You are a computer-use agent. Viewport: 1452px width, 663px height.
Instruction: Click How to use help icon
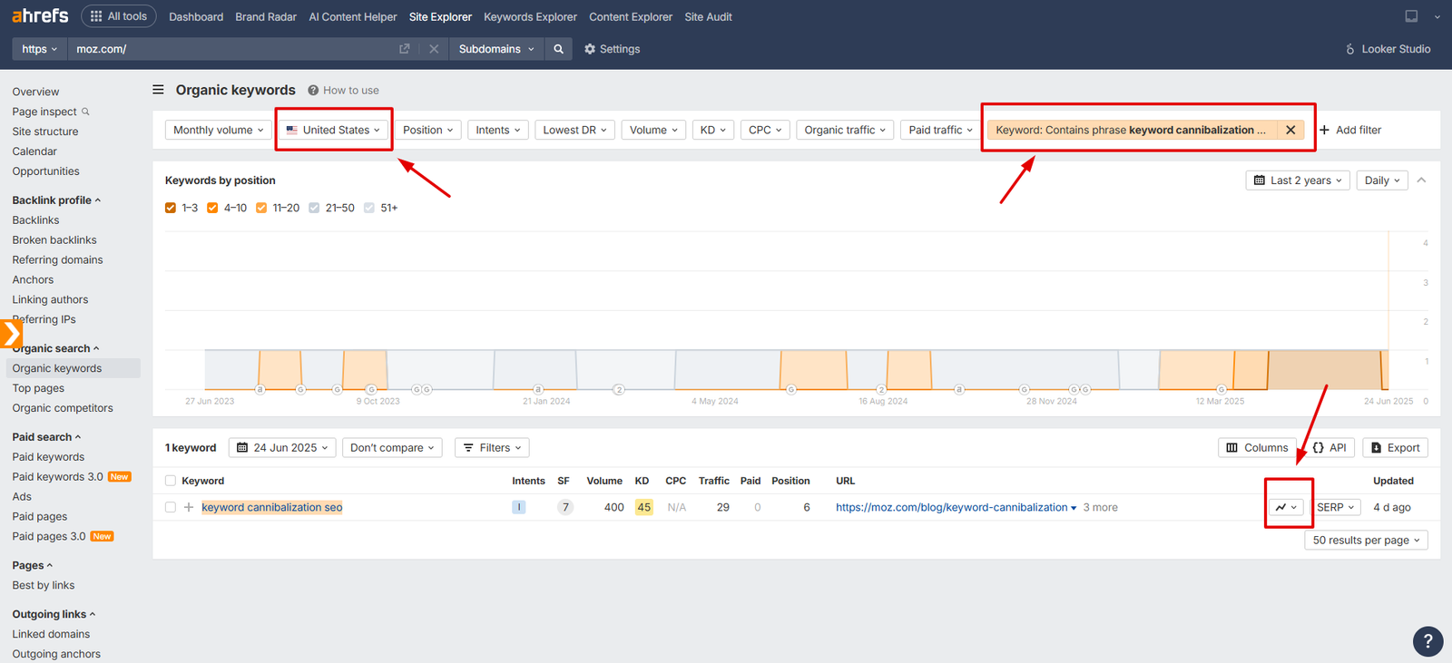click(313, 91)
